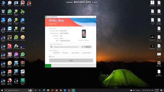The image size is (164, 92).
Task: Open the TeamViewer desktop shortcut
Action: [10, 29]
